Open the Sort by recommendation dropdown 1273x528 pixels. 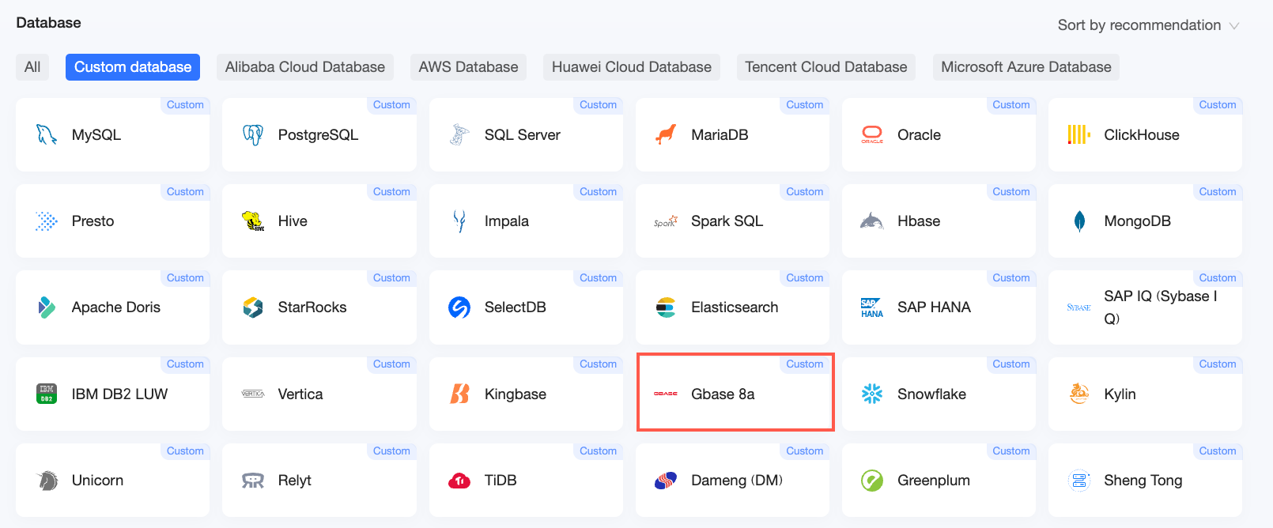[x=1148, y=25]
